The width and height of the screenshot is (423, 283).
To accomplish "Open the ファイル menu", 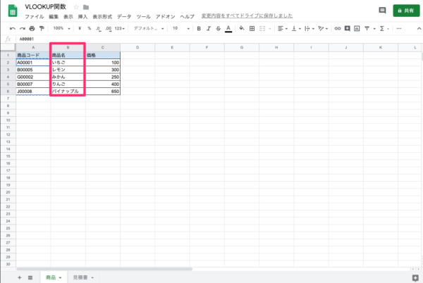I will [35, 17].
